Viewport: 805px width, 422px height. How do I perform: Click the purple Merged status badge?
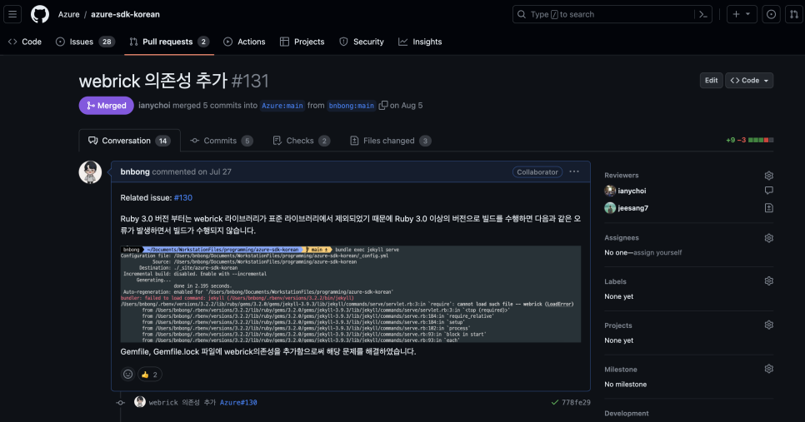click(x=107, y=106)
